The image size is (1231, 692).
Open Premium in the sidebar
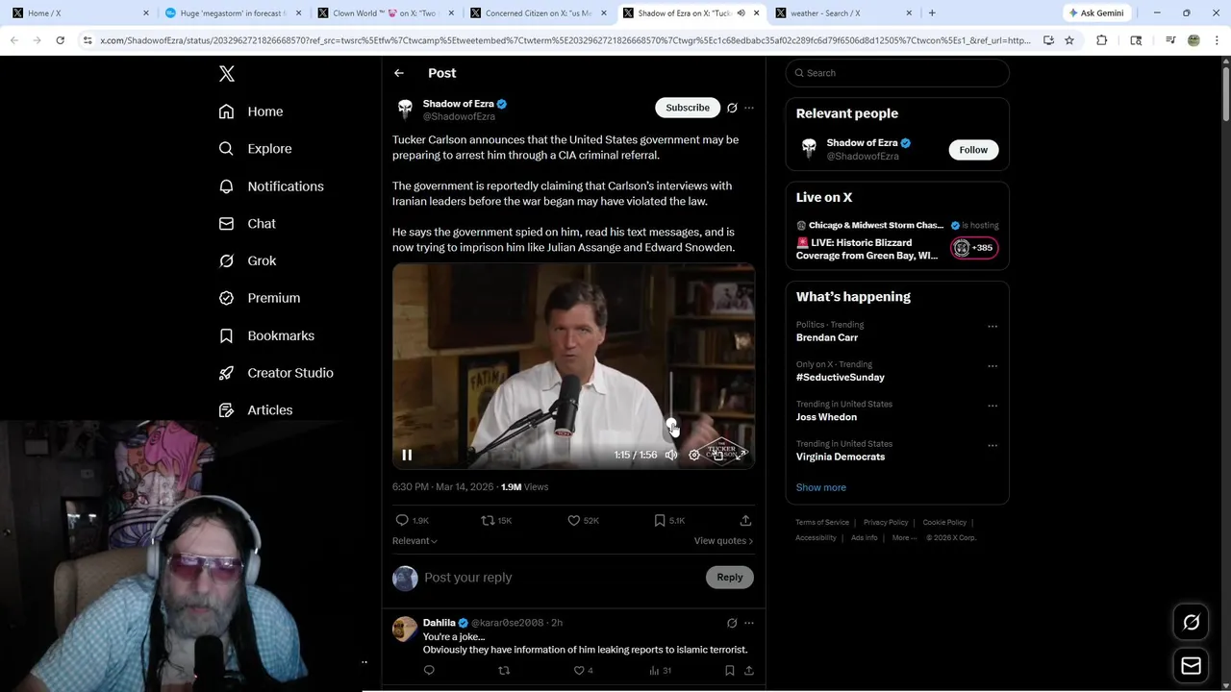[260, 298]
